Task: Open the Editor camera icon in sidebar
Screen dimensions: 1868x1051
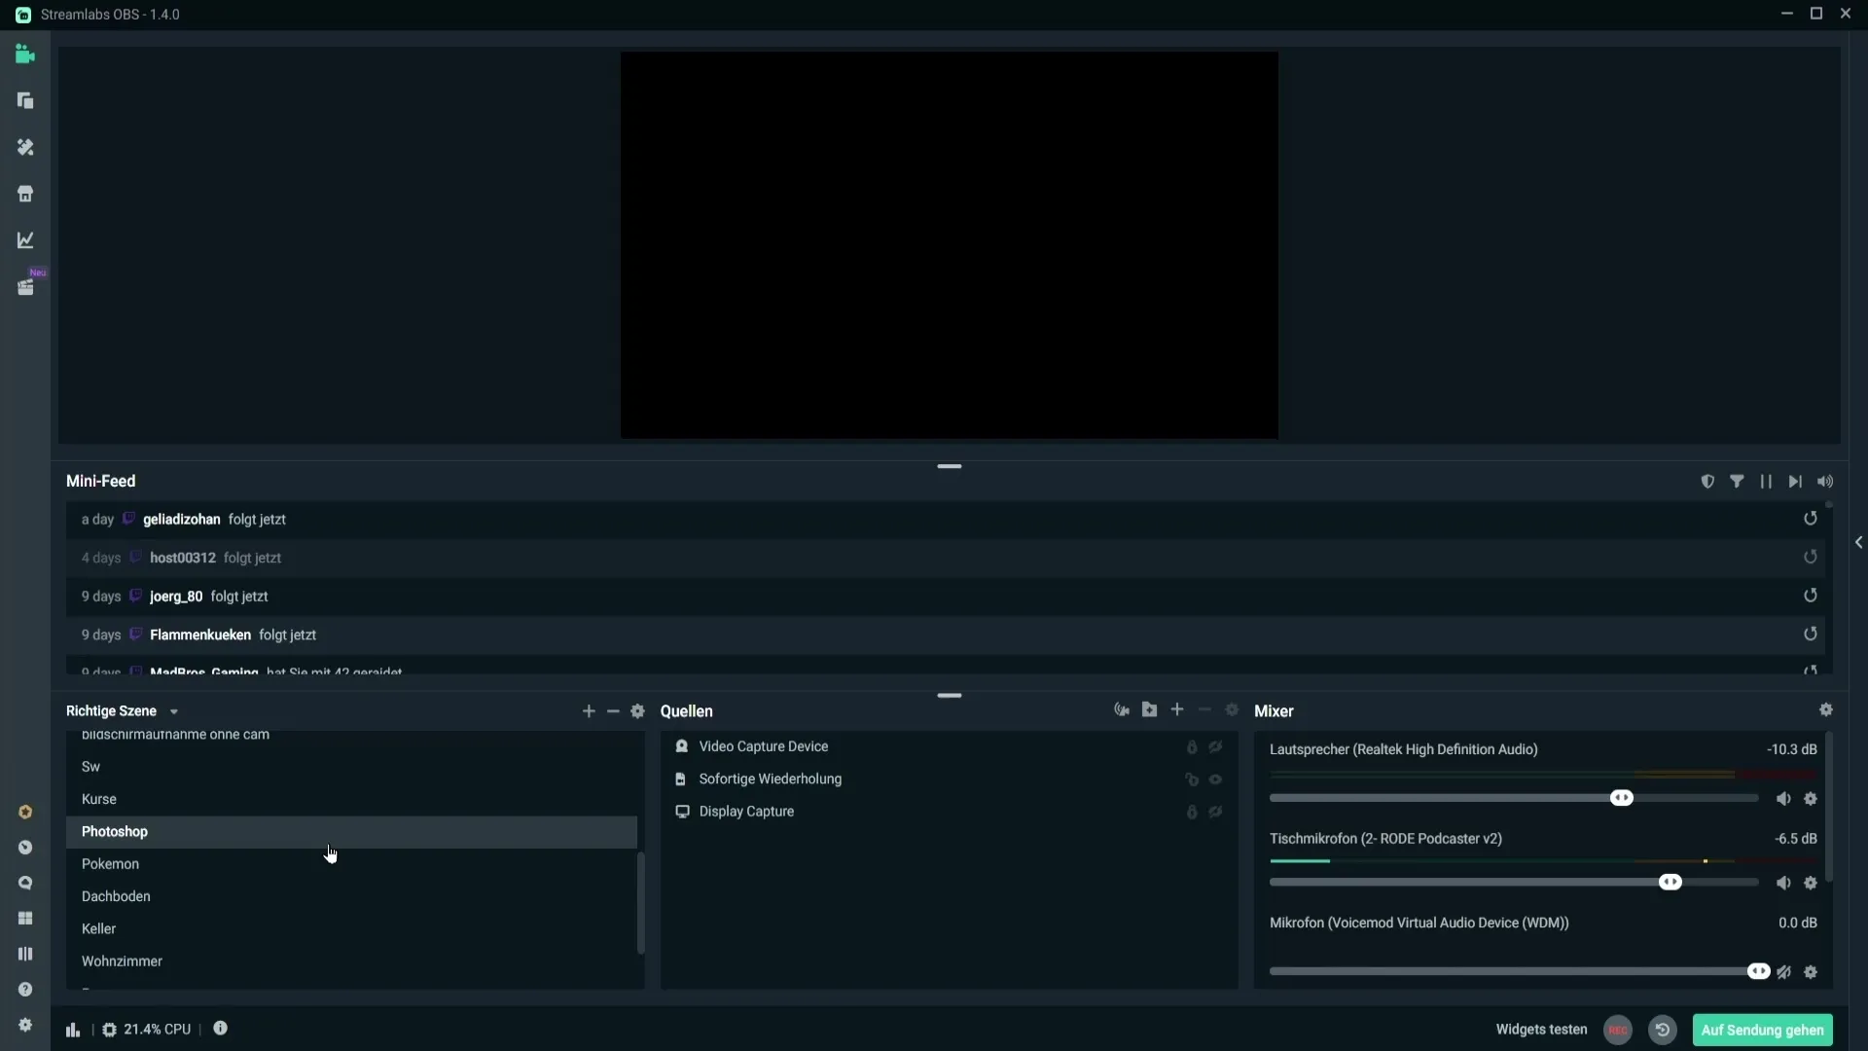Action: pyautogui.click(x=25, y=54)
